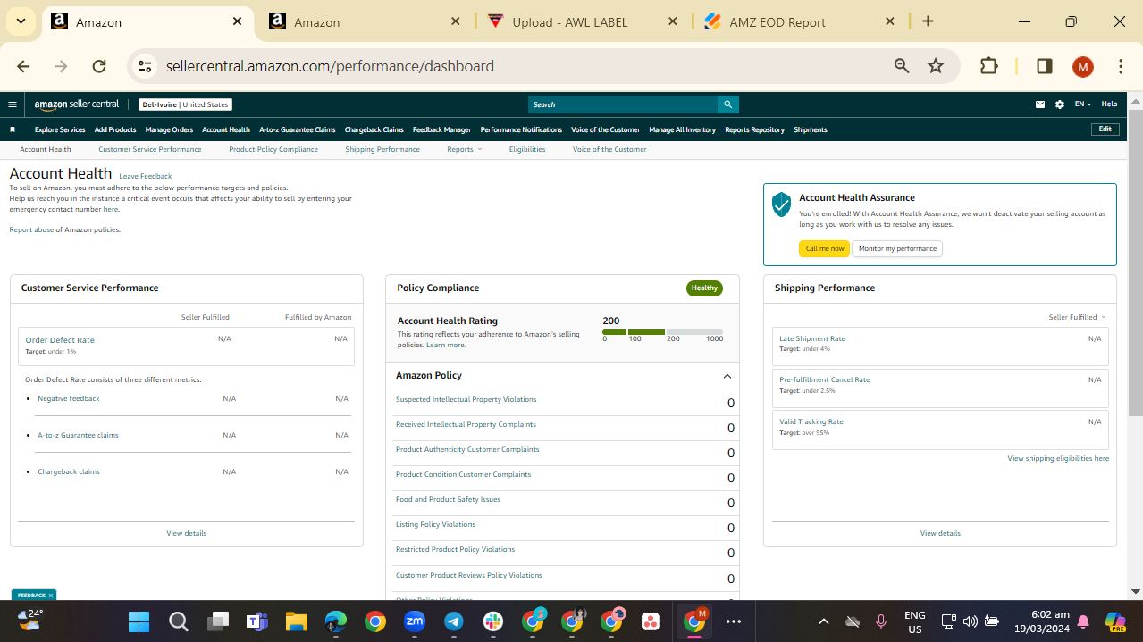Image resolution: width=1143 pixels, height=642 pixels.
Task: Reload the page with browser refresh icon
Action: pos(99,66)
